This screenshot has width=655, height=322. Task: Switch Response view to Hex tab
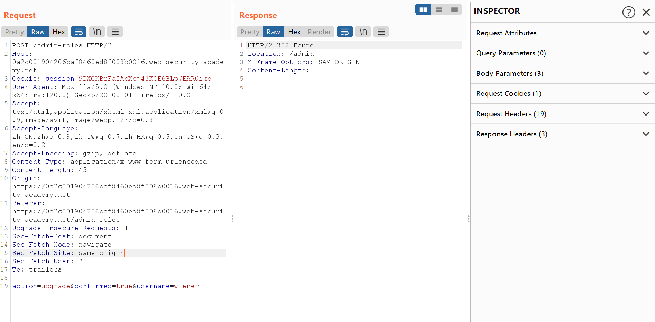[x=294, y=32]
